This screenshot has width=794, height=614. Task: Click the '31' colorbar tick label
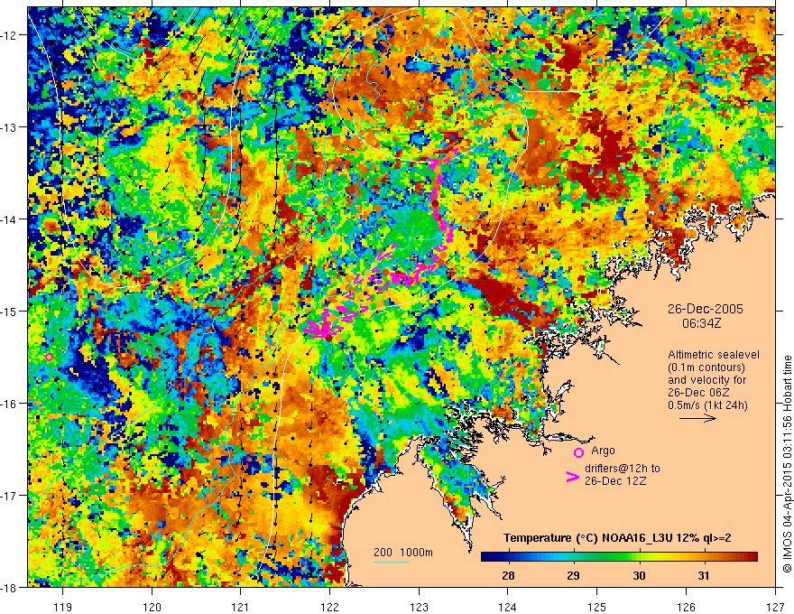[x=704, y=575]
